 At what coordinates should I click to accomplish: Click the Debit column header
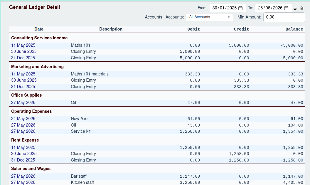[x=193, y=29]
